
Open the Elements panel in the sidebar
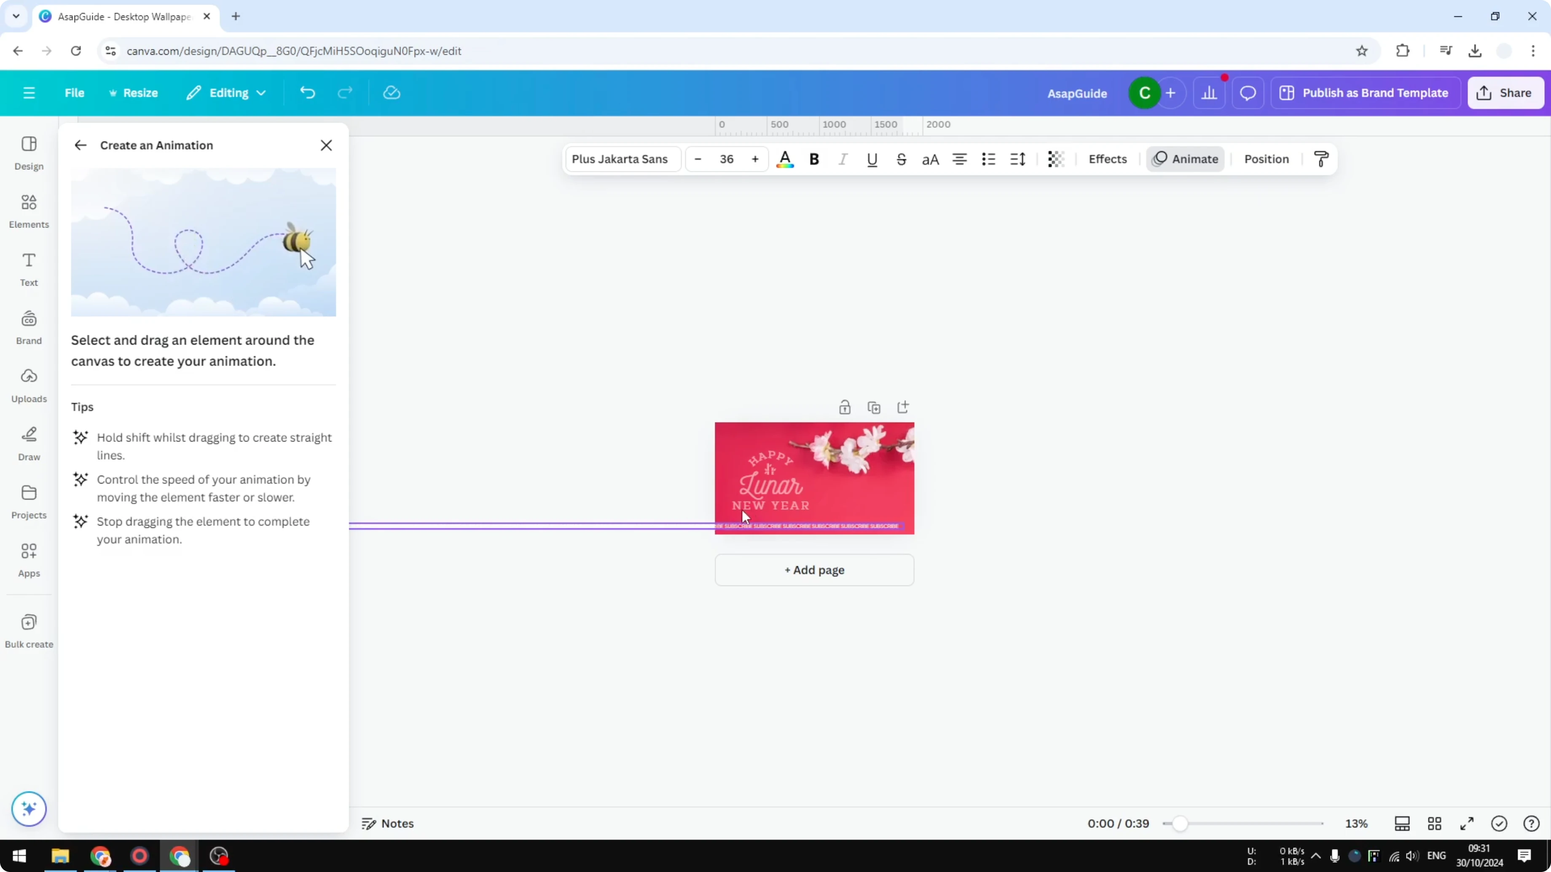(28, 211)
